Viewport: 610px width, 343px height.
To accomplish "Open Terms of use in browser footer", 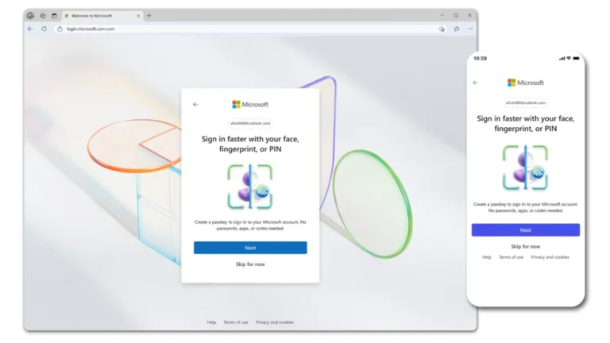I will point(235,322).
